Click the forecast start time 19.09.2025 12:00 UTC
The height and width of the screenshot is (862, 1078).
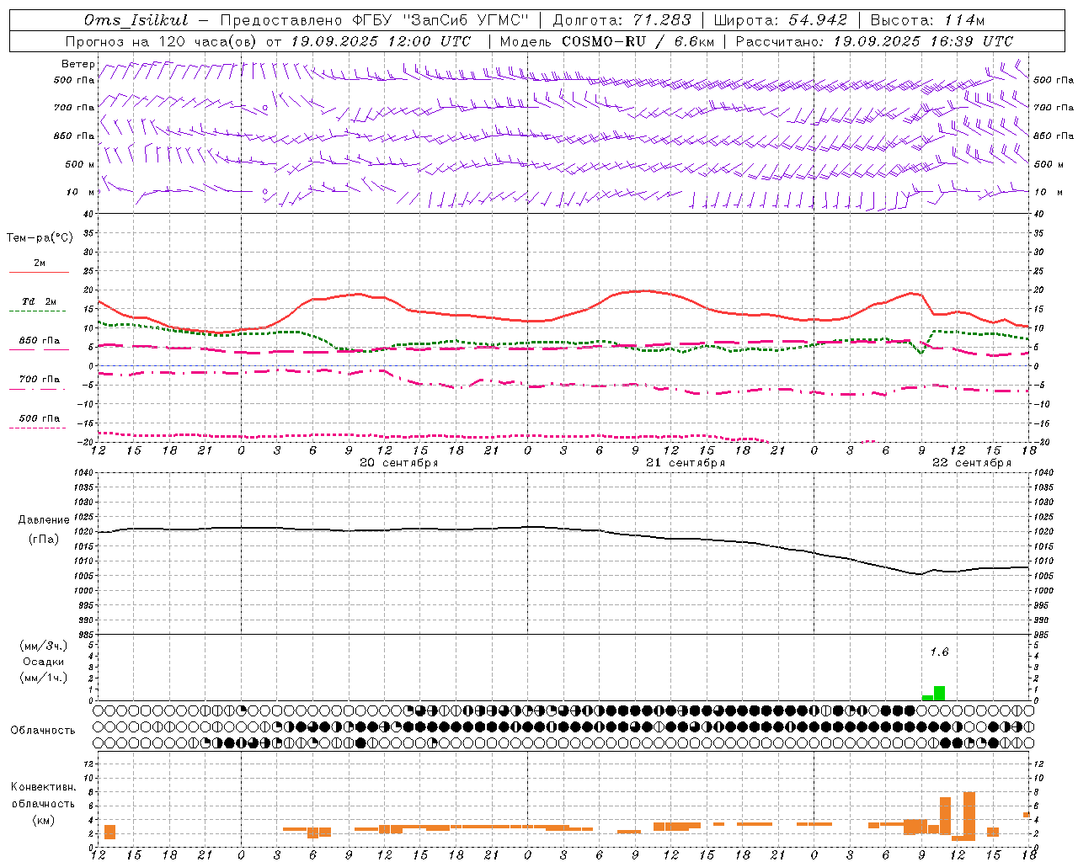(381, 41)
